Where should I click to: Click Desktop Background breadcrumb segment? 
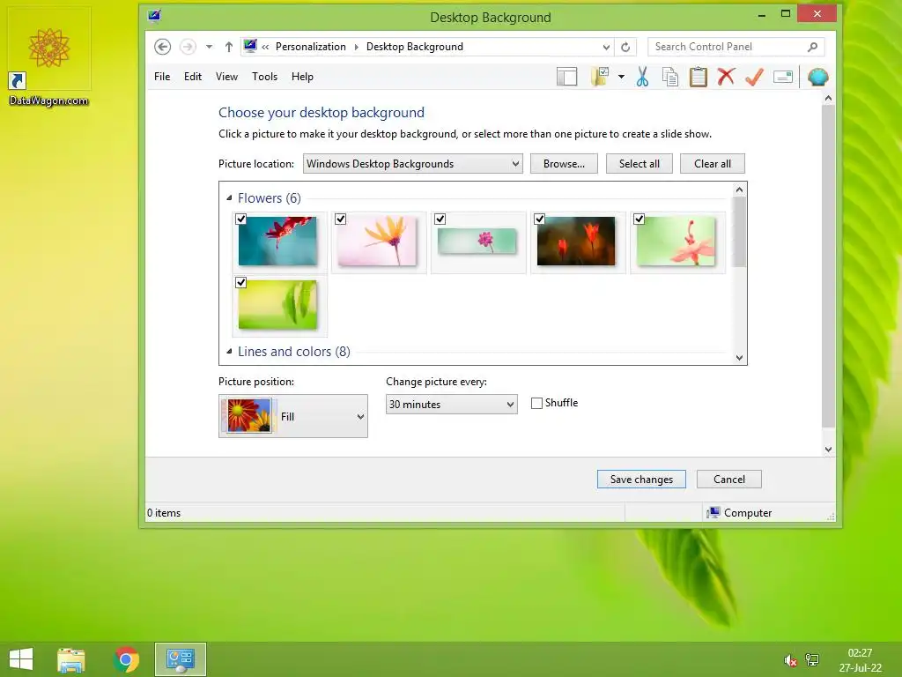[414, 47]
